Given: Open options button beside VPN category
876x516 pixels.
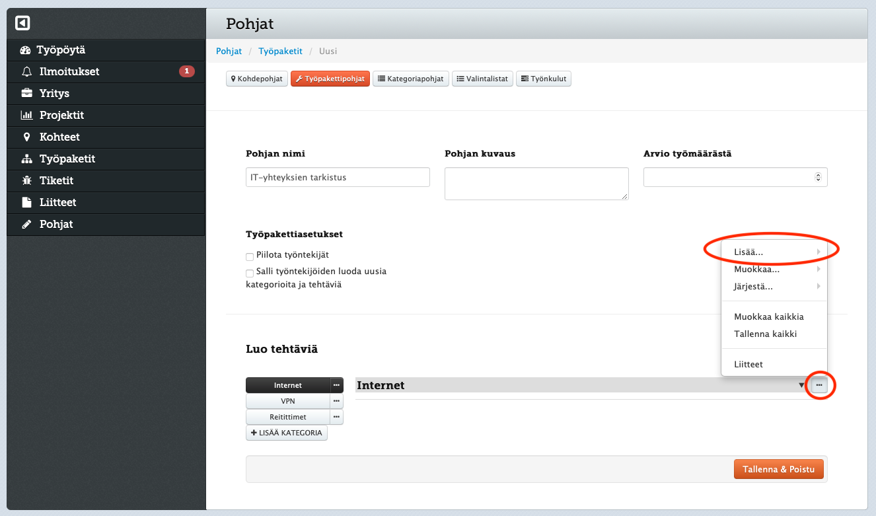Looking at the screenshot, I should [x=336, y=401].
